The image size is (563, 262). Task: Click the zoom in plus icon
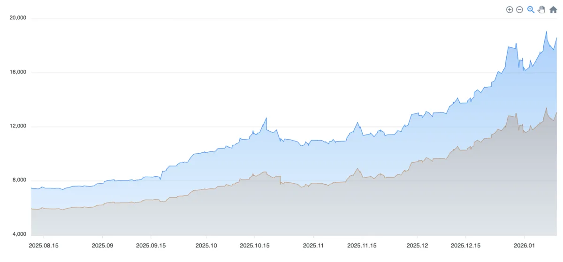510,10
